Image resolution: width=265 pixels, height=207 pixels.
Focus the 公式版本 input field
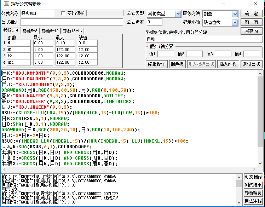coord(155,22)
